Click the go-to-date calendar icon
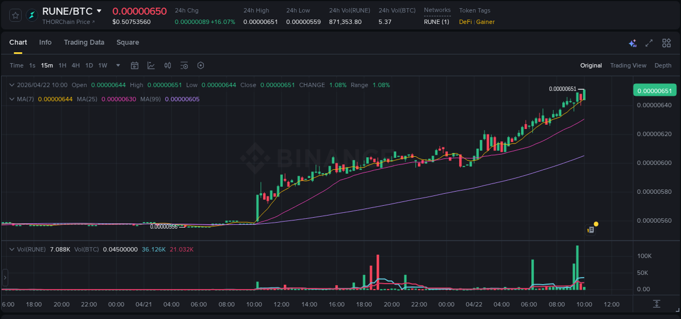 tap(135, 65)
